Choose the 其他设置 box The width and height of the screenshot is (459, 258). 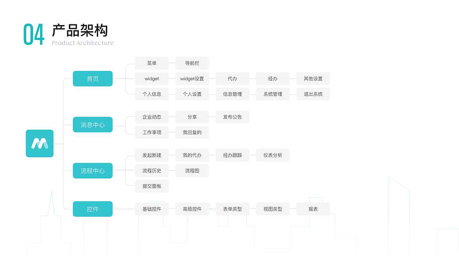point(313,78)
